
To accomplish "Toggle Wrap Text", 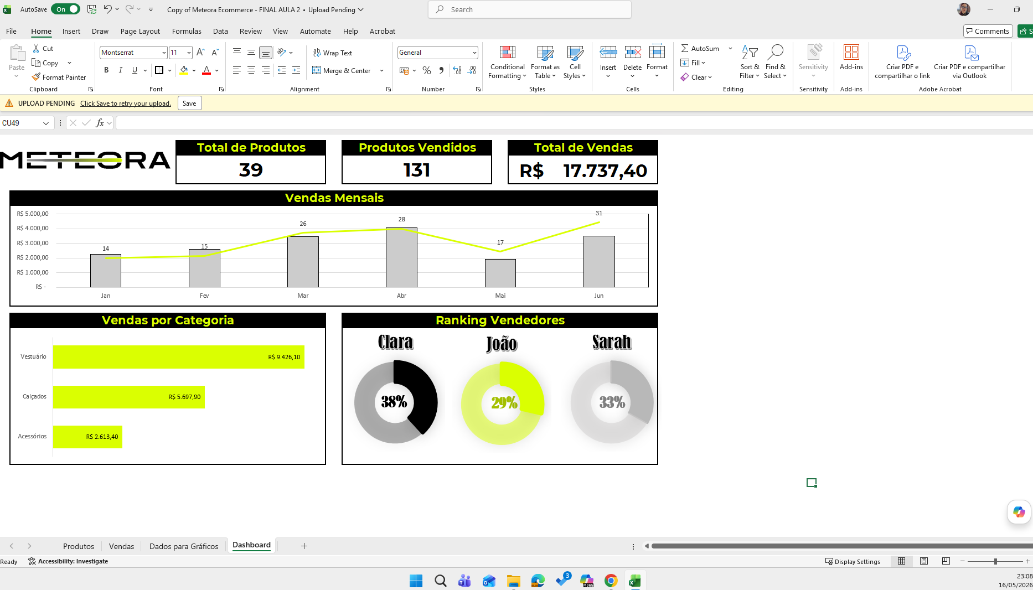I will (333, 53).
